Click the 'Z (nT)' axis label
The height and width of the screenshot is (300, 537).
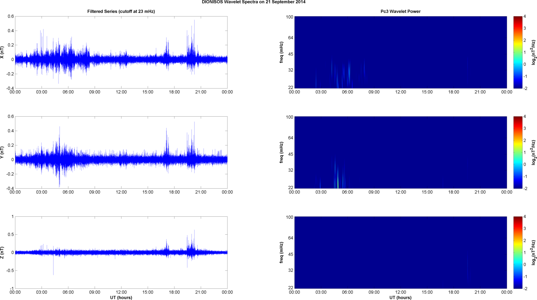tap(3, 253)
